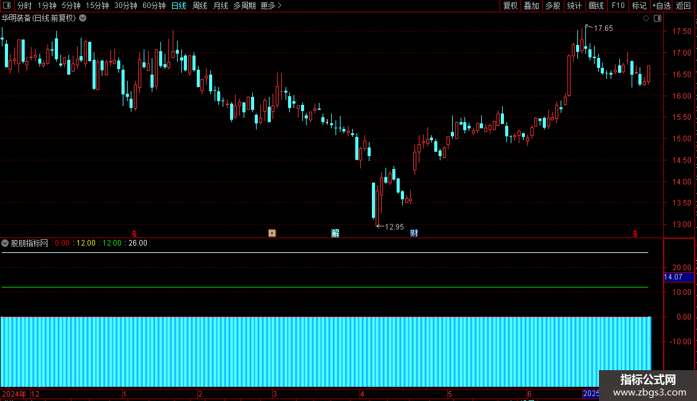
Task: Open 统计 statistics
Action: [x=574, y=6]
